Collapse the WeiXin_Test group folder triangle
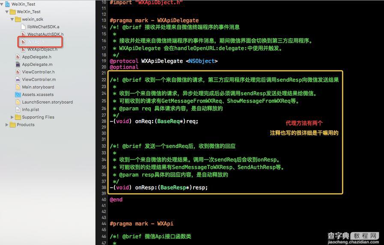Image resolution: width=384 pixels, height=245 pixels. tap(7, 12)
